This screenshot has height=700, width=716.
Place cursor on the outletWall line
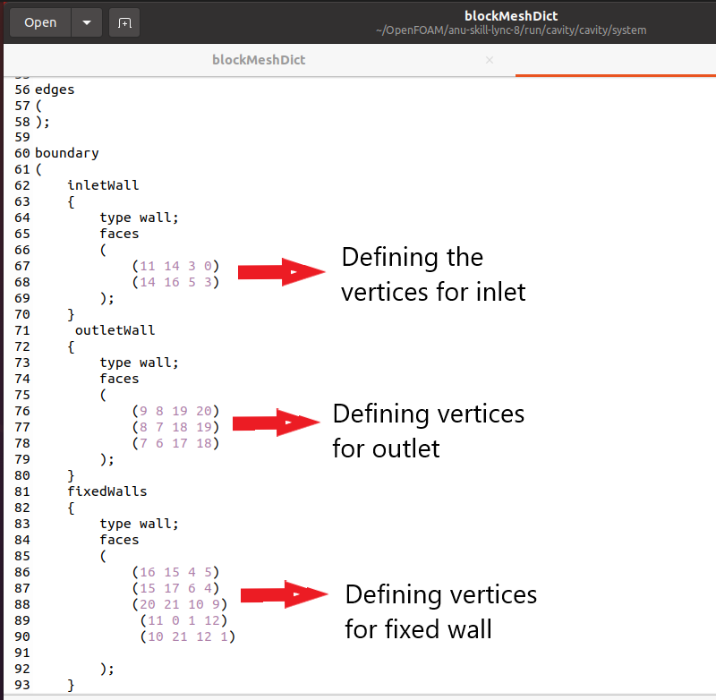point(115,330)
